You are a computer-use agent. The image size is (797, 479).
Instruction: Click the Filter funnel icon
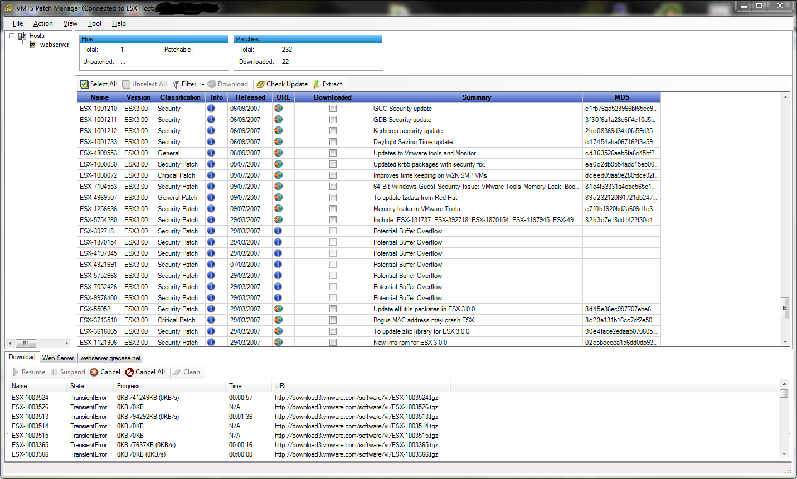[176, 84]
